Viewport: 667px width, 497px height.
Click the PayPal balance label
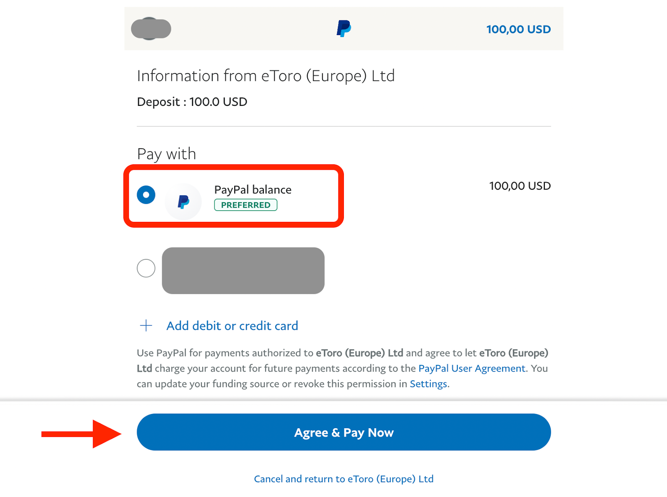click(253, 190)
